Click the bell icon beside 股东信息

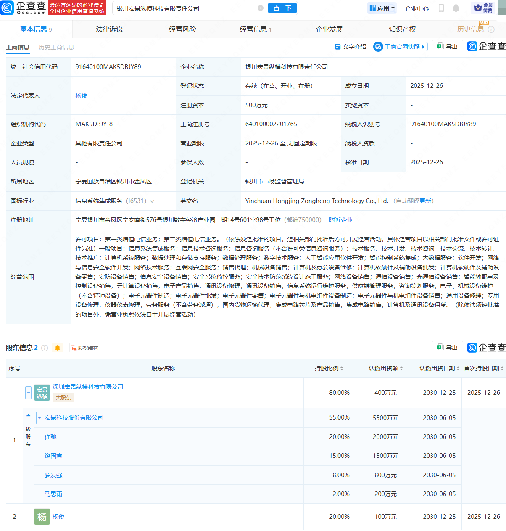[57, 348]
